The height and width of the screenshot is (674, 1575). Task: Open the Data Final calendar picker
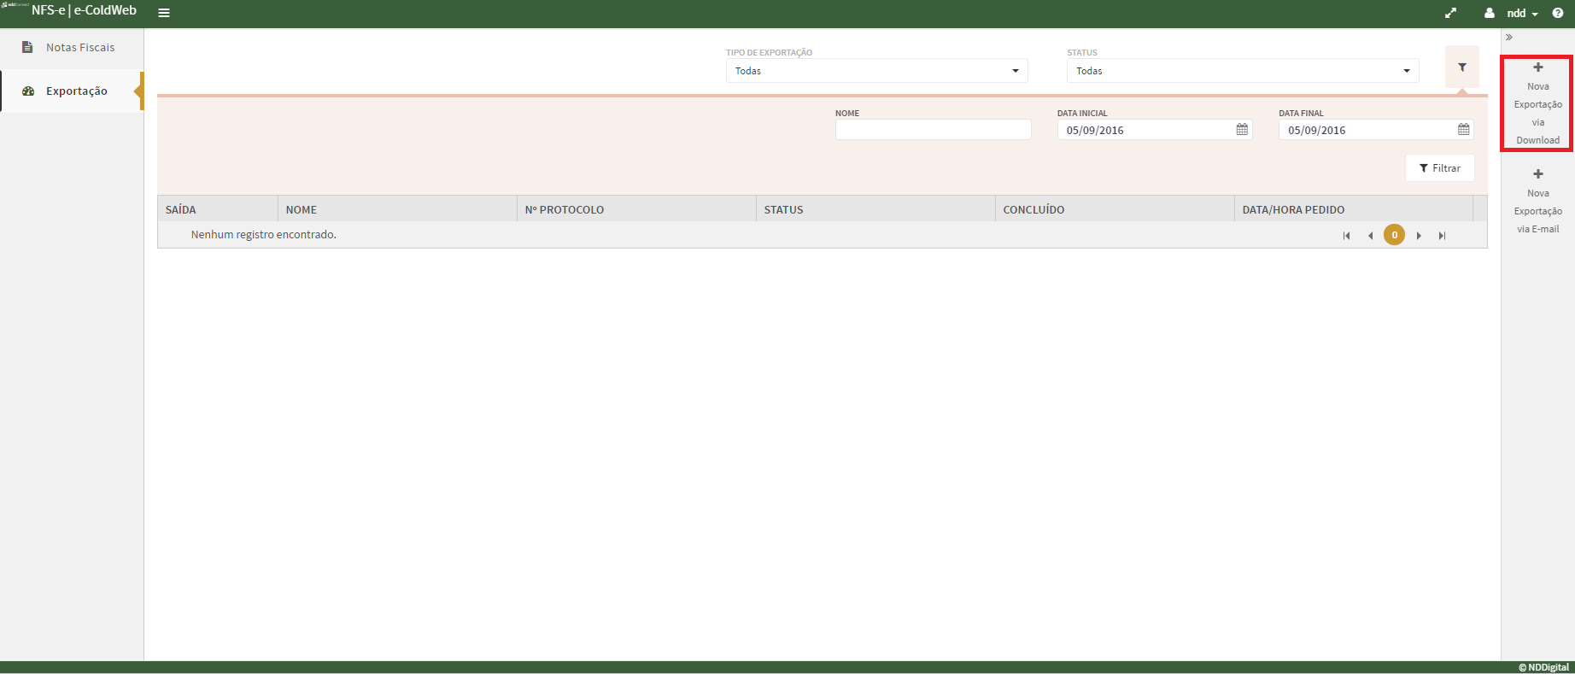[1464, 130]
